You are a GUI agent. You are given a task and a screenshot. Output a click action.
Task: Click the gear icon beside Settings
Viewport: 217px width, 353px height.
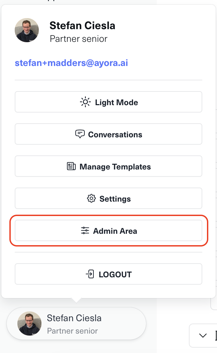pyautogui.click(x=91, y=199)
